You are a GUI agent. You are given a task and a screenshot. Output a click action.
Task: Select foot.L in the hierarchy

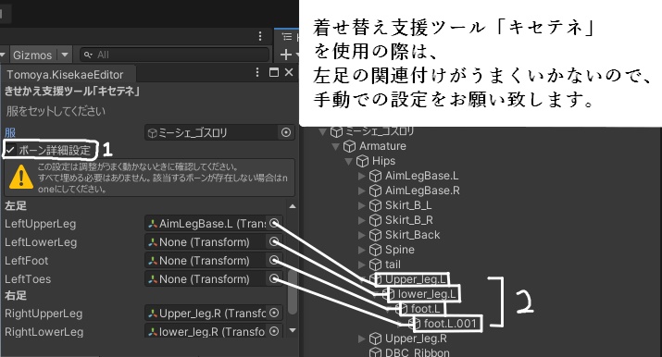point(426,309)
